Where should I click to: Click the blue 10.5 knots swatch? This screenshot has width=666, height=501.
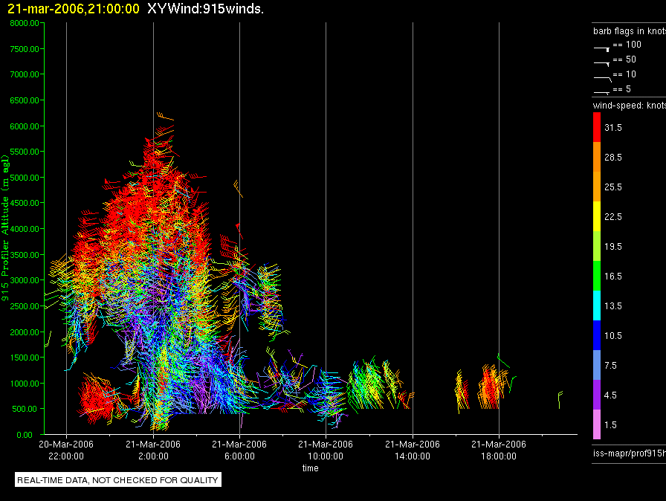(x=597, y=335)
